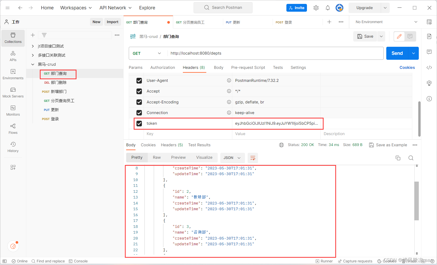This screenshot has height=265, width=437.
Task: Collapse the 黑马-crud collection
Action: 33,64
